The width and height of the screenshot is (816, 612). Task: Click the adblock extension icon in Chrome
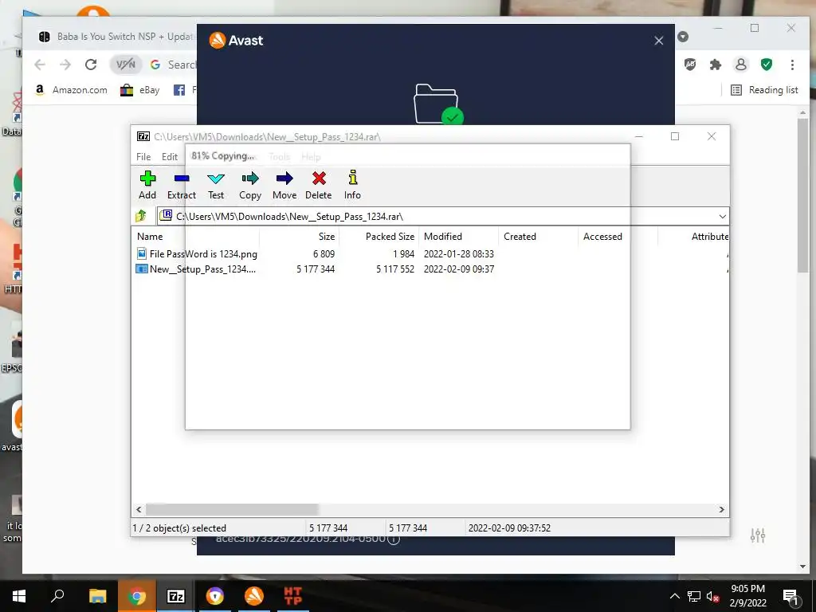coord(690,65)
